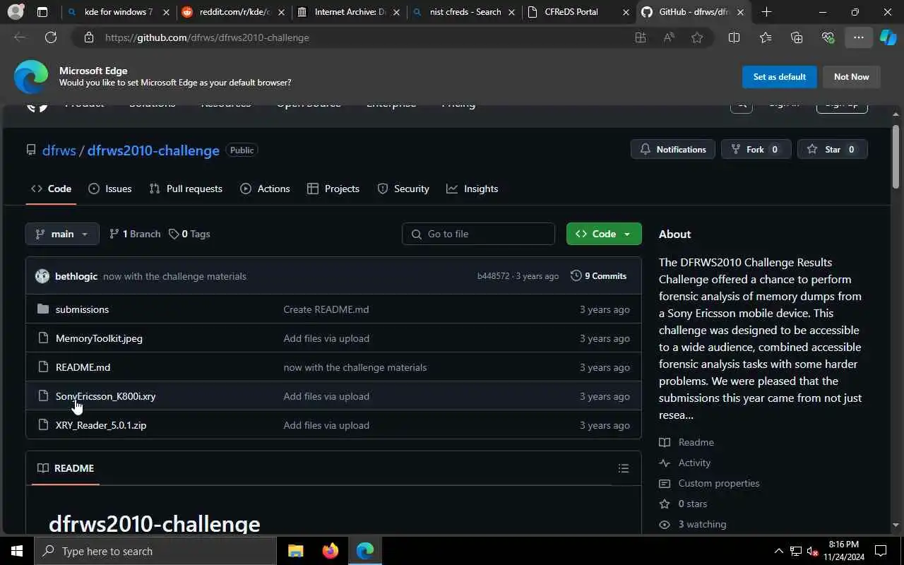Open the MemoryToolkit.jpeg file

pyautogui.click(x=99, y=338)
